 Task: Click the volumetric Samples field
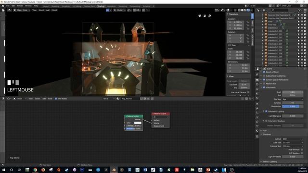click(x=293, y=103)
